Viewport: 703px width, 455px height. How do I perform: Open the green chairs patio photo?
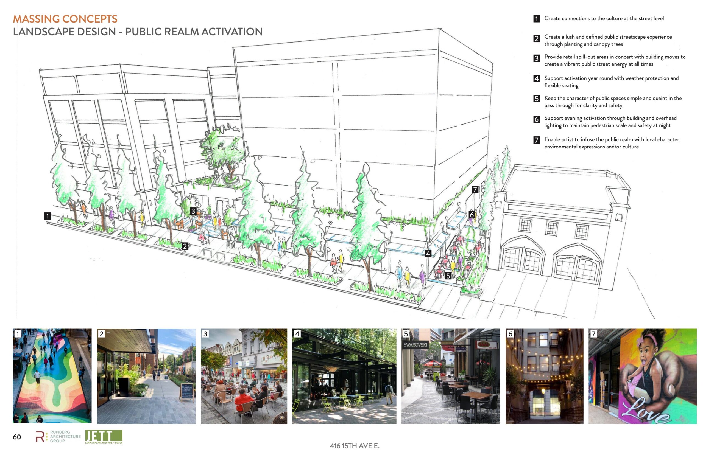tap(344, 376)
